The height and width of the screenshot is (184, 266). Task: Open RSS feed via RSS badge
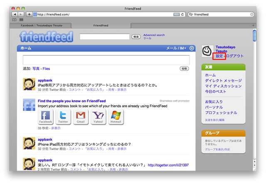pyautogui.click(x=176, y=15)
